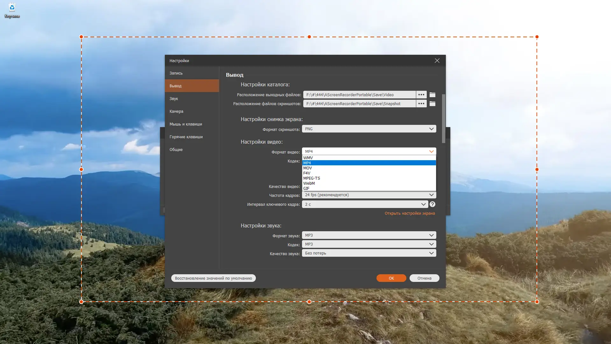The width and height of the screenshot is (611, 344).
Task: Click the settings panel vertical scrollbar
Action: click(x=443, y=118)
